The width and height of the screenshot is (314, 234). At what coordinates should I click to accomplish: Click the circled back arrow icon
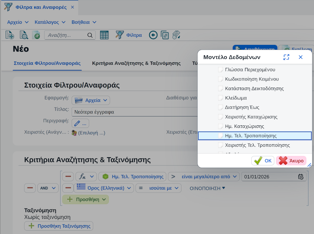click(x=153, y=35)
